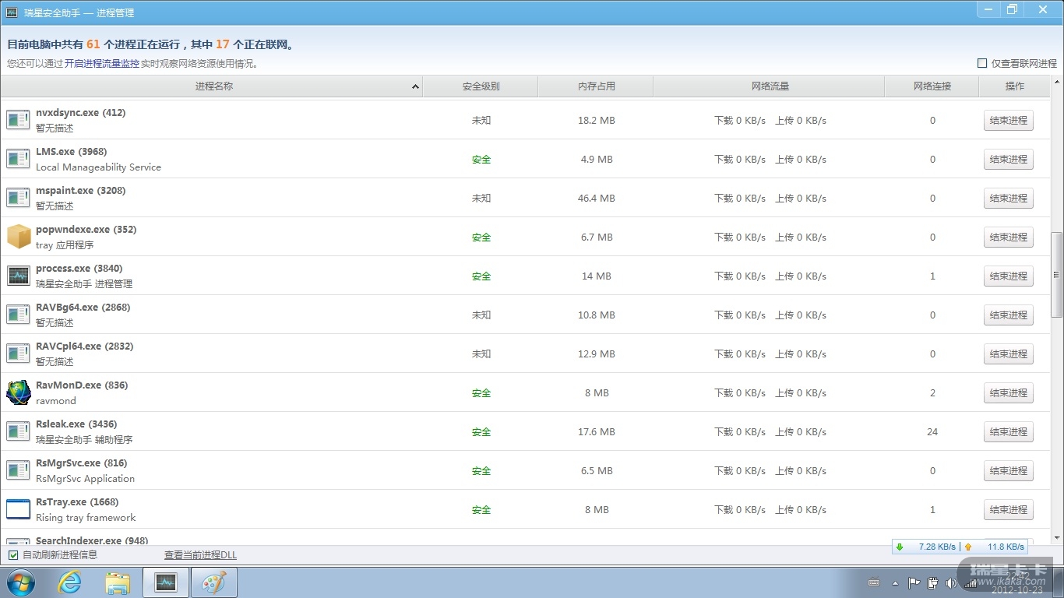Open the Windows Start menu

20,582
